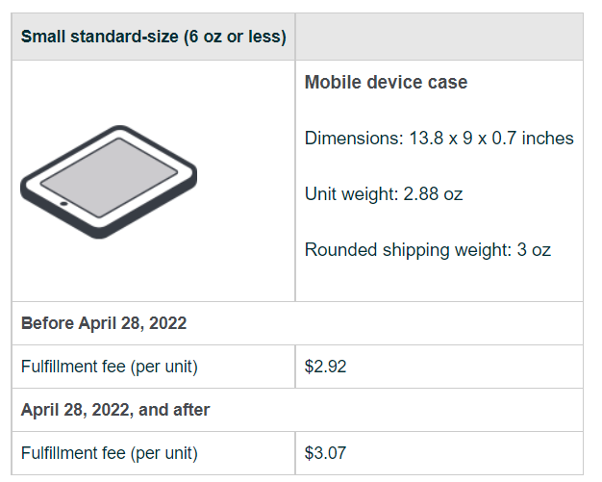Click the 'Before April 28, 2022' row header
The height and width of the screenshot is (482, 602).
click(x=104, y=323)
